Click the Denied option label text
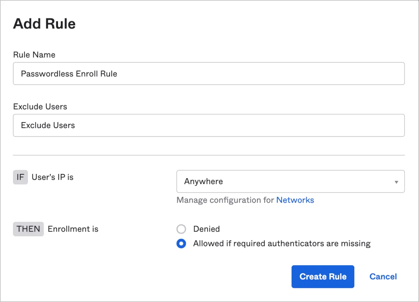 click(x=206, y=229)
